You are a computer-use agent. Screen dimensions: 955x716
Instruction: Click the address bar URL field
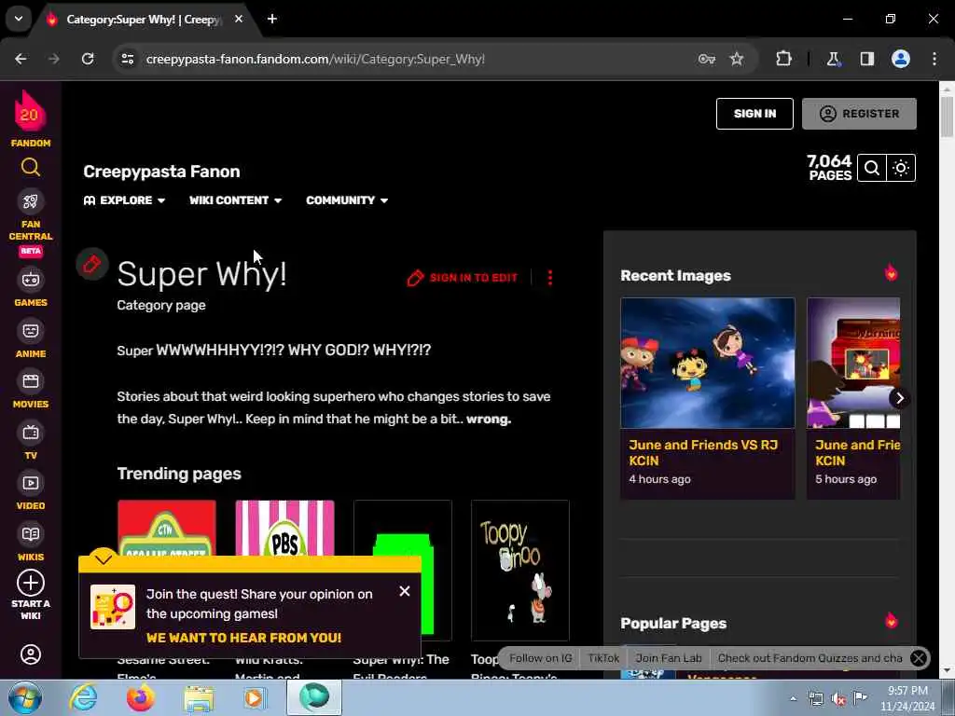coord(315,59)
